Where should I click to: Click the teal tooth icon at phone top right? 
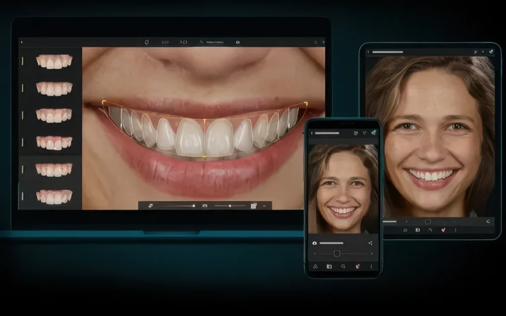(374, 133)
